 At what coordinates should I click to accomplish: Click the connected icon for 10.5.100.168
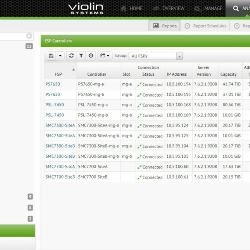click(139, 105)
